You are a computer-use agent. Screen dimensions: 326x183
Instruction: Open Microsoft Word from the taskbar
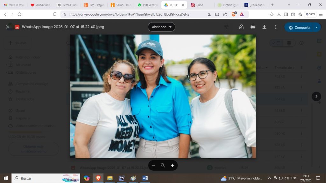point(145,178)
